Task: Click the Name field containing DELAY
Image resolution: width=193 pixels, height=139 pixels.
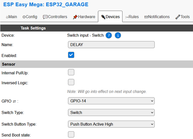Action: [111, 45]
